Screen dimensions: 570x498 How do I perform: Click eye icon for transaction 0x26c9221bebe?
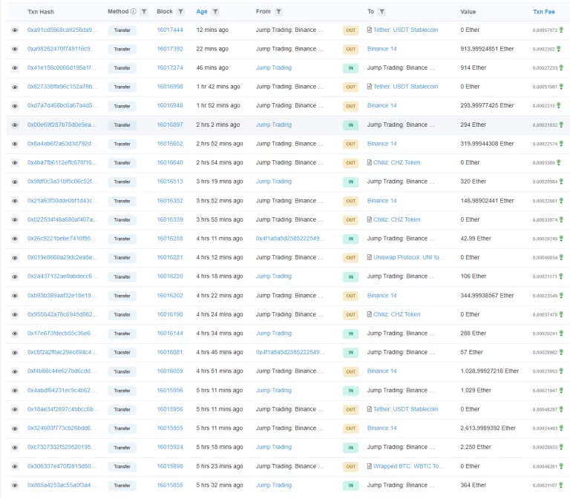(x=14, y=239)
